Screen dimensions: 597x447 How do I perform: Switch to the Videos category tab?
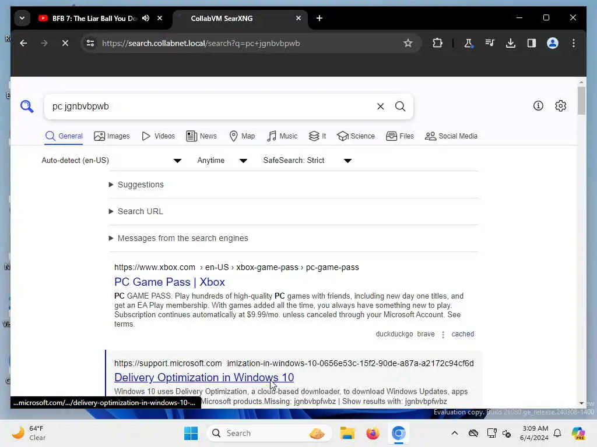point(158,136)
